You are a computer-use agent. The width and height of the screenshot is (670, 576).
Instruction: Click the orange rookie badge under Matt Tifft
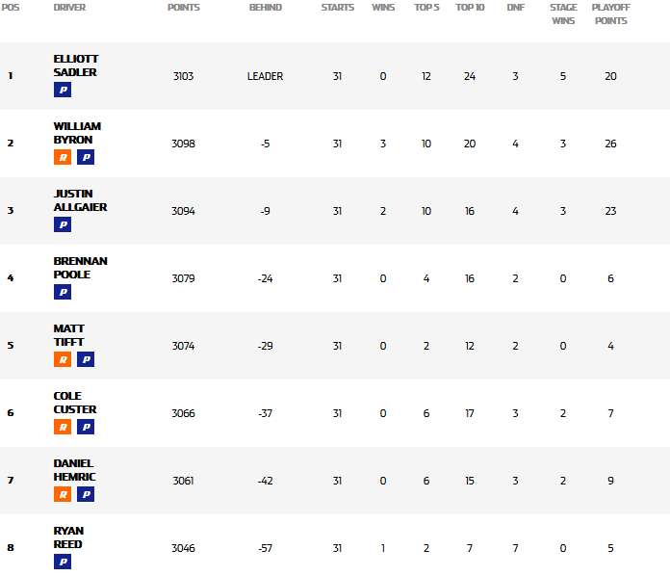(x=63, y=359)
